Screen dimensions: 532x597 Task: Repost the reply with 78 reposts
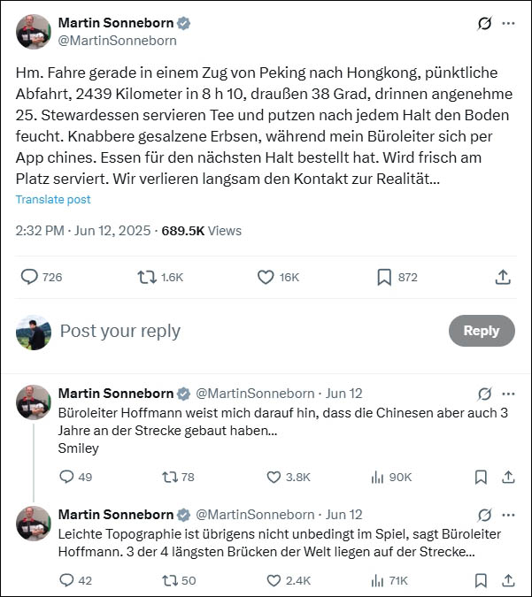point(170,477)
